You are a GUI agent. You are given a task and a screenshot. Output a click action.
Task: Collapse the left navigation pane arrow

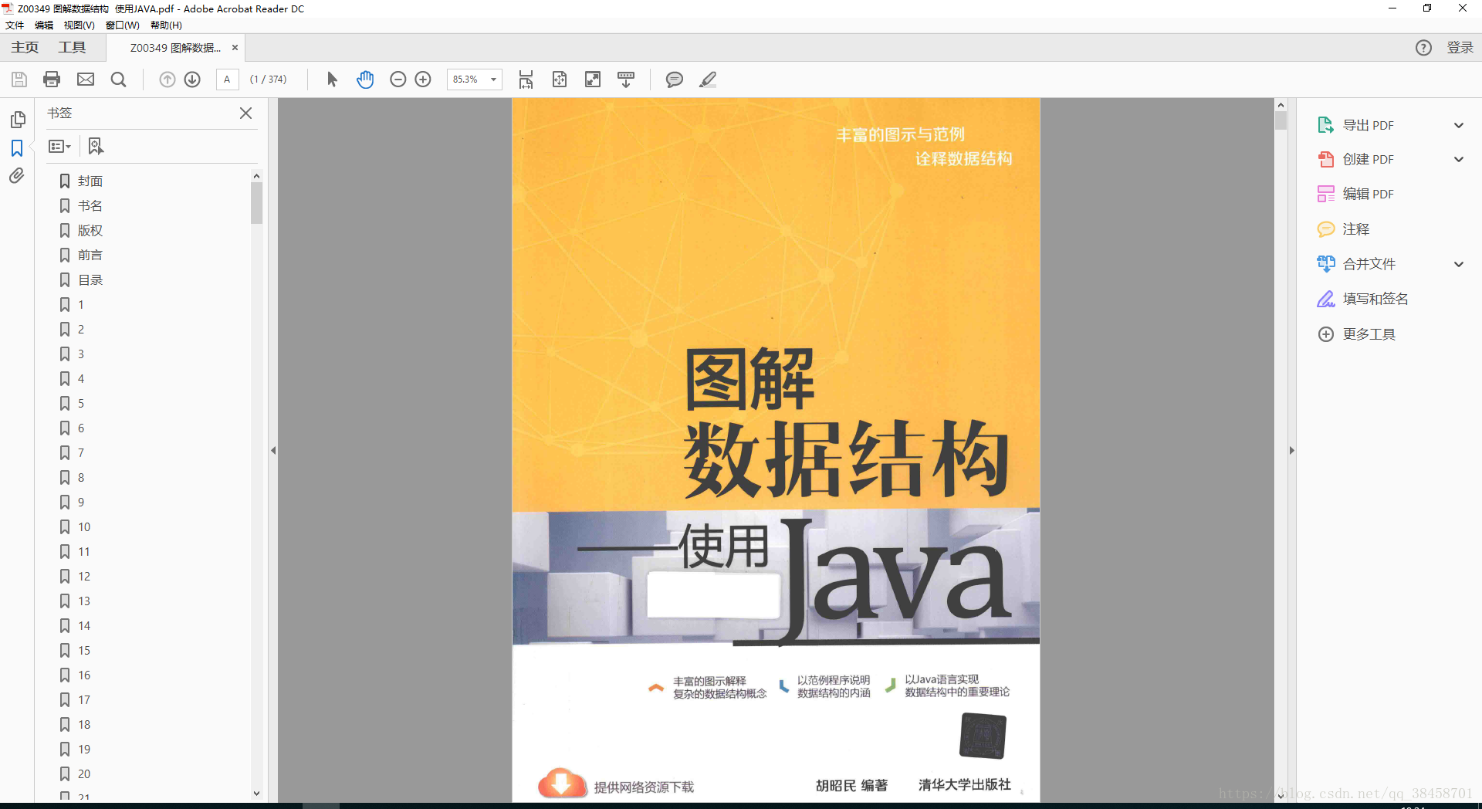pyautogui.click(x=273, y=450)
